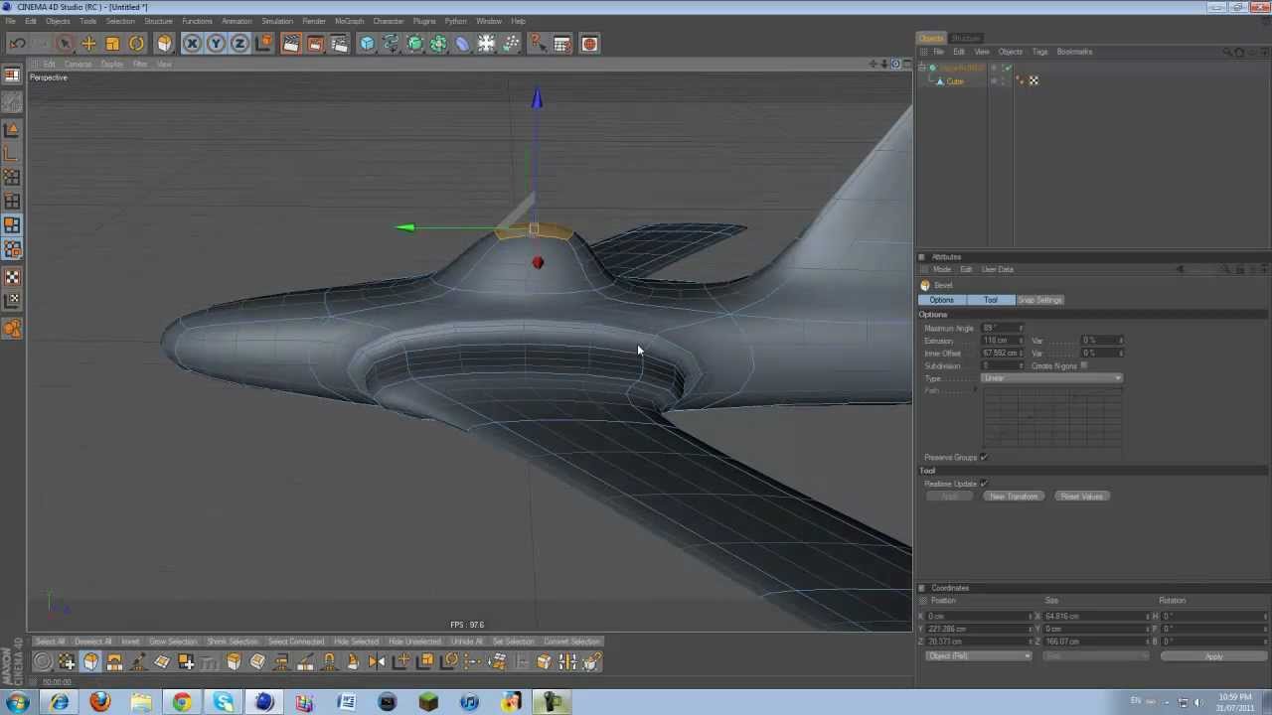Click the coordinates Apply button
This screenshot has height=715, width=1272.
(1213, 656)
